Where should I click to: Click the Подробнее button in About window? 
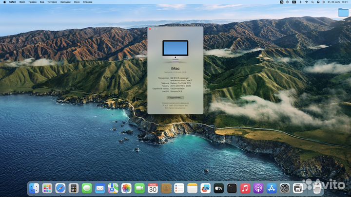click(x=175, y=98)
